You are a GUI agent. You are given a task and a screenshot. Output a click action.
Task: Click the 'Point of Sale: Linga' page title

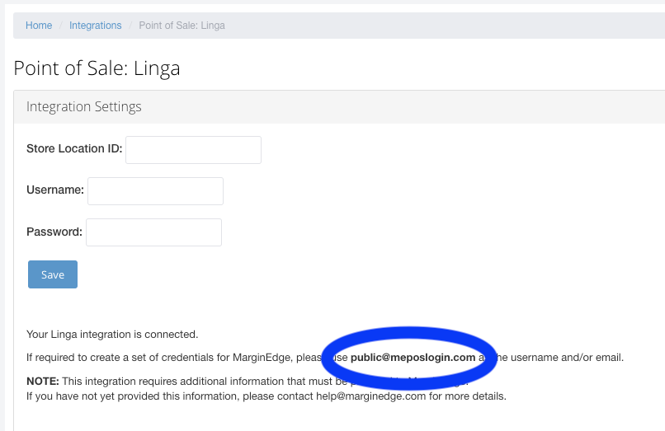click(97, 68)
